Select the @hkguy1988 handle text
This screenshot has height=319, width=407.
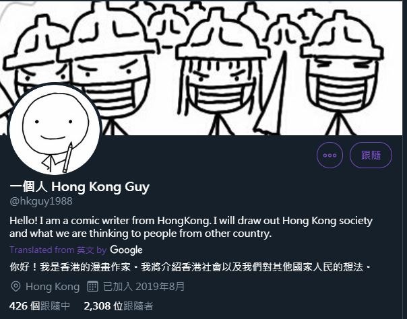coord(41,201)
